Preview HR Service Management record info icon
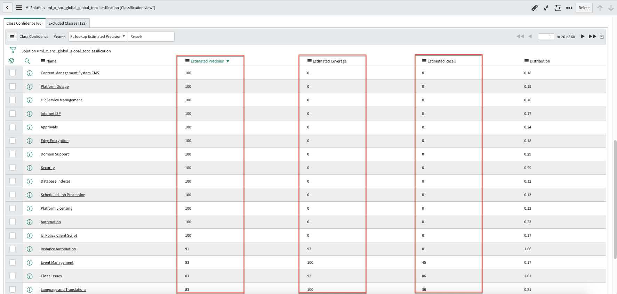 point(30,100)
